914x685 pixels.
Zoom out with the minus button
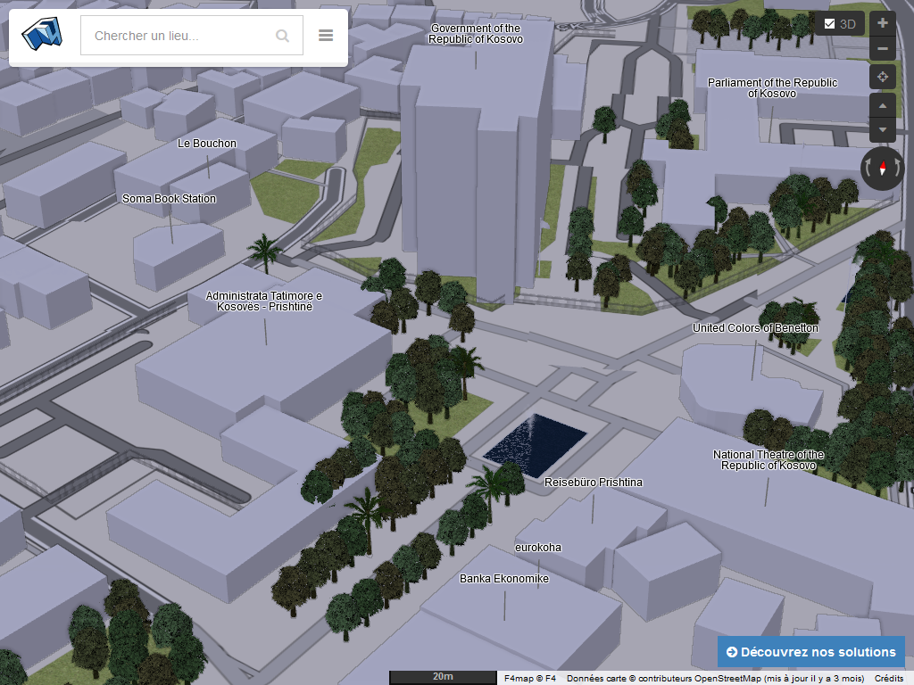(x=883, y=49)
